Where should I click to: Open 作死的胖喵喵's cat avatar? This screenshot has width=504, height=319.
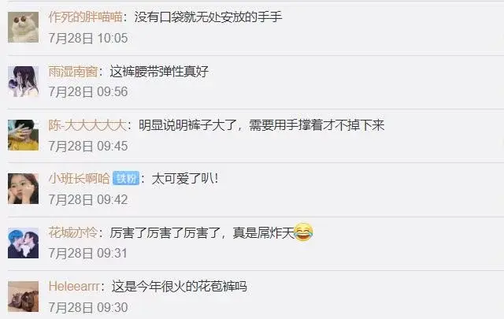tap(23, 28)
